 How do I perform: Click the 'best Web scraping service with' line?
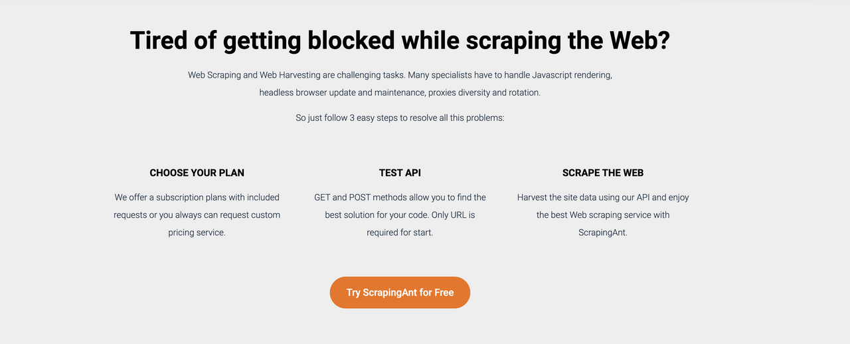click(603, 215)
